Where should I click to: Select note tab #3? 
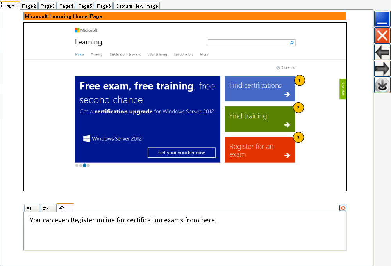(x=65, y=208)
